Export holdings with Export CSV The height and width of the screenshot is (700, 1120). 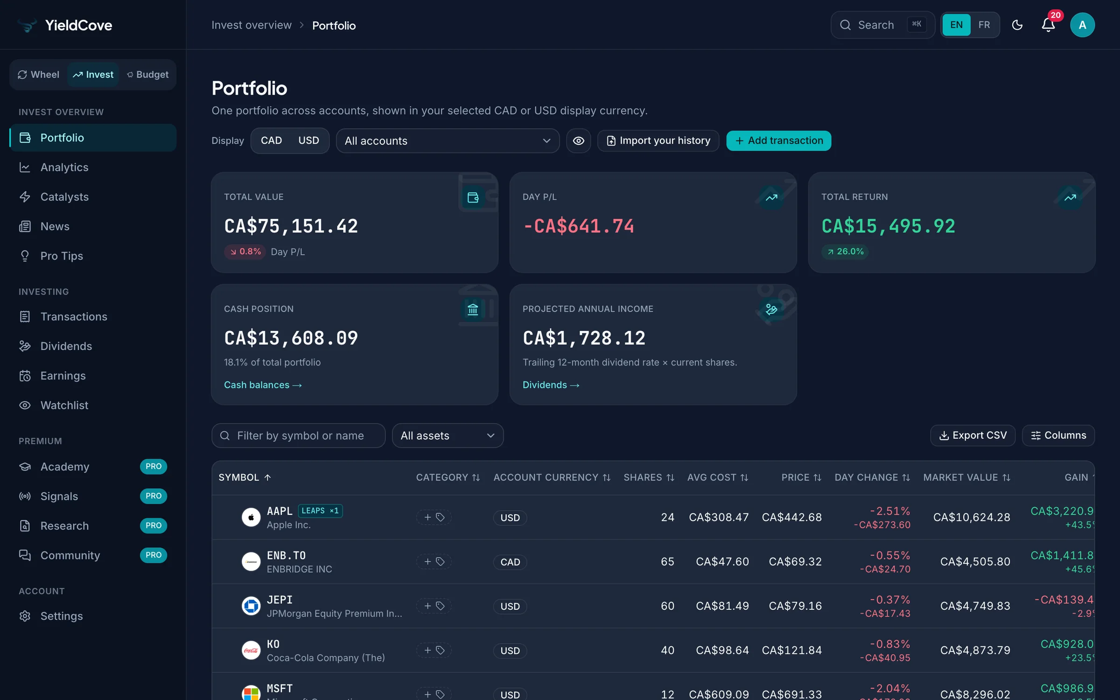pos(973,435)
